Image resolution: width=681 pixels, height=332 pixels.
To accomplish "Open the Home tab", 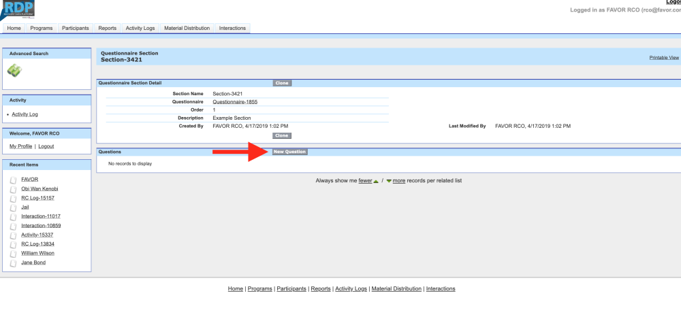I will 14,28.
